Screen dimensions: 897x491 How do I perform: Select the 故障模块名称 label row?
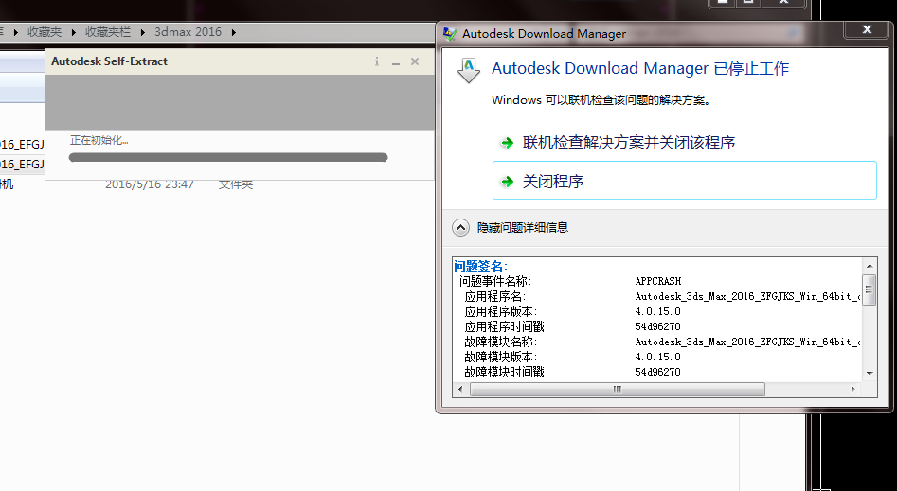[x=500, y=342]
